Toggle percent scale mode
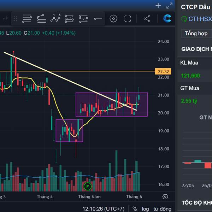 click(x=135, y=209)
